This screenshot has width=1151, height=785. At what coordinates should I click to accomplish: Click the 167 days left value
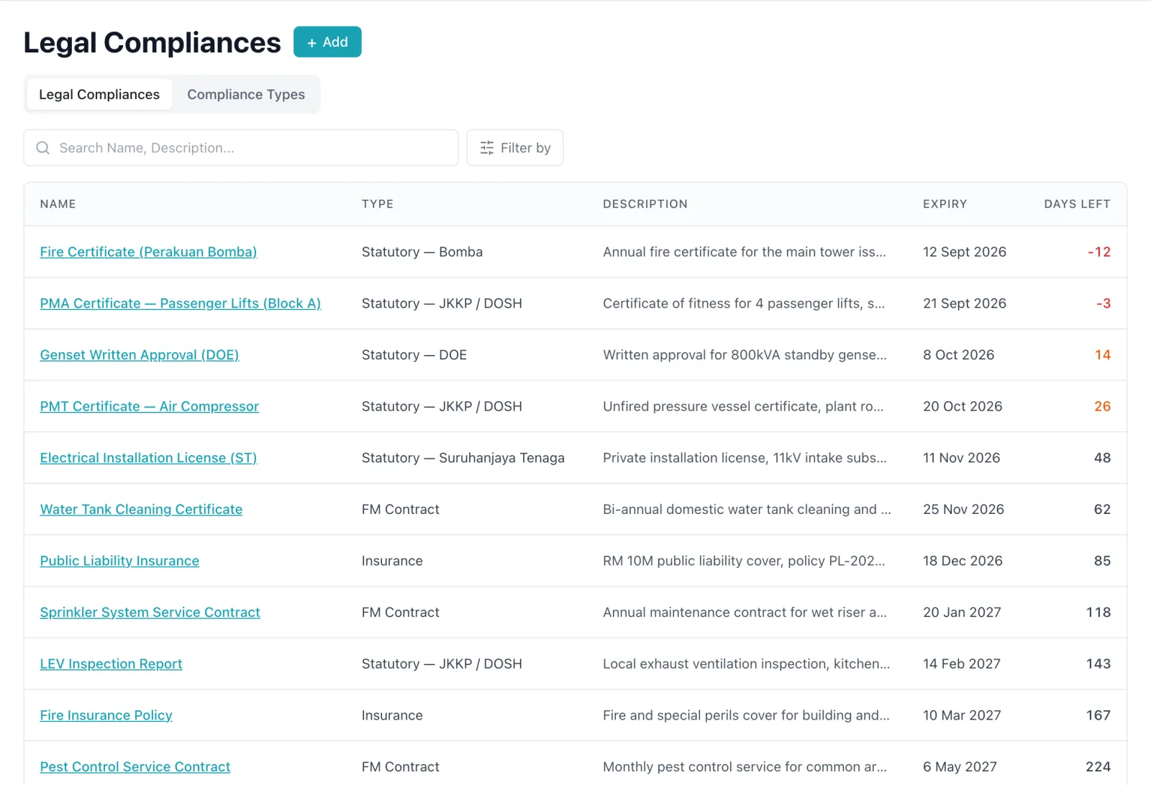point(1098,715)
